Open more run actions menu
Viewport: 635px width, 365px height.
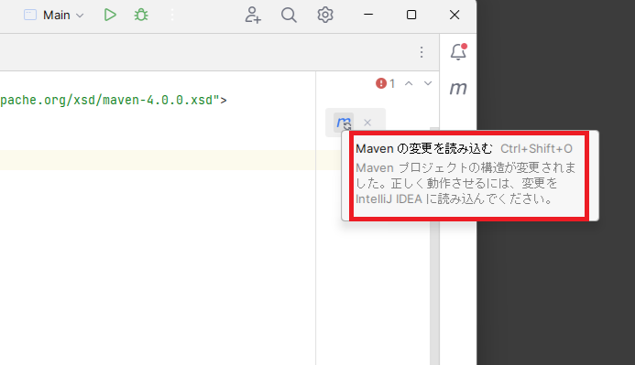pyautogui.click(x=172, y=15)
